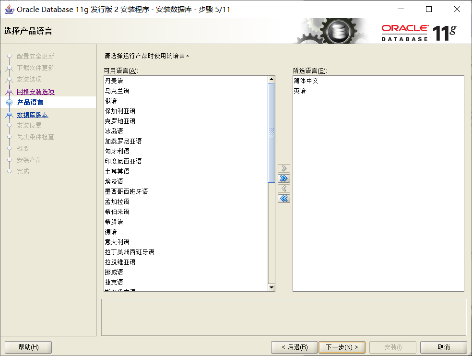The height and width of the screenshot is (356, 472).
Task: Select 拉脱维亚语 in available languages
Action: [x=186, y=262]
